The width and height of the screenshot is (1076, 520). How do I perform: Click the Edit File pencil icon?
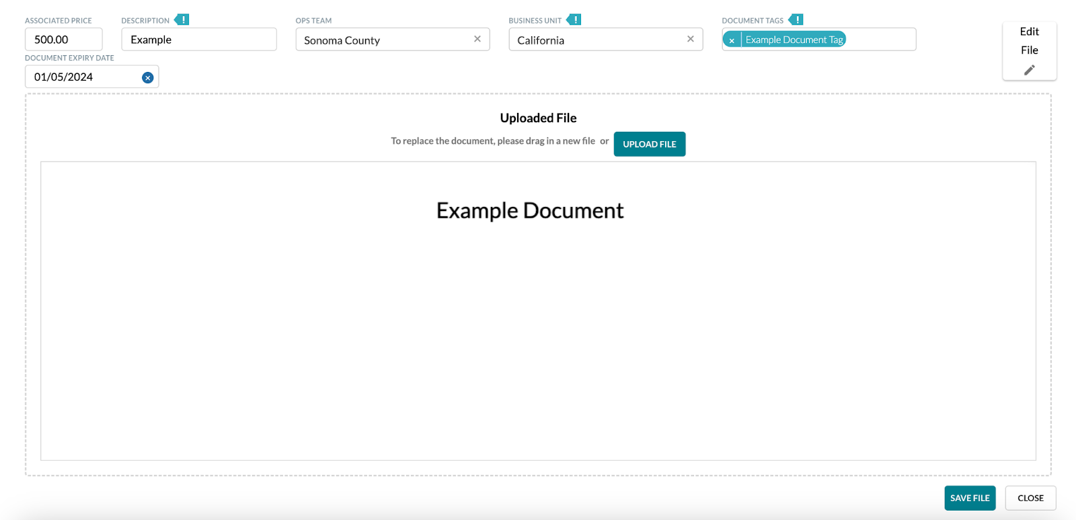pos(1030,70)
